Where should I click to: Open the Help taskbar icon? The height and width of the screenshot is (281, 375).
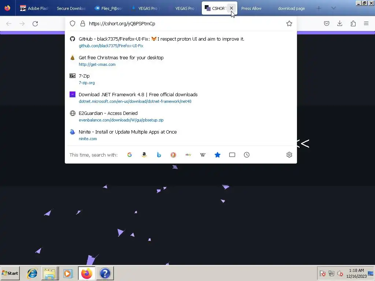[x=105, y=273]
